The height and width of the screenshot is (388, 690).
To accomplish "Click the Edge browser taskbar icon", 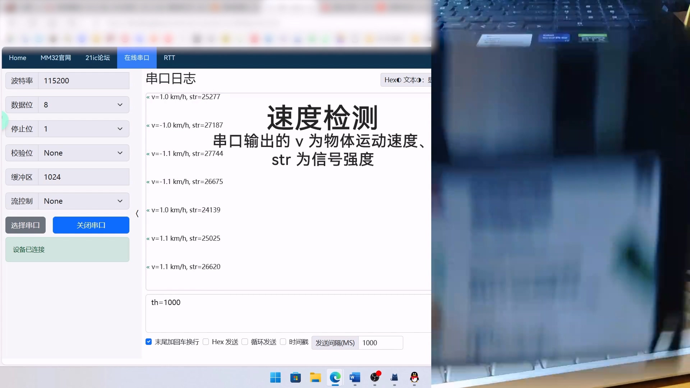I will 335,377.
